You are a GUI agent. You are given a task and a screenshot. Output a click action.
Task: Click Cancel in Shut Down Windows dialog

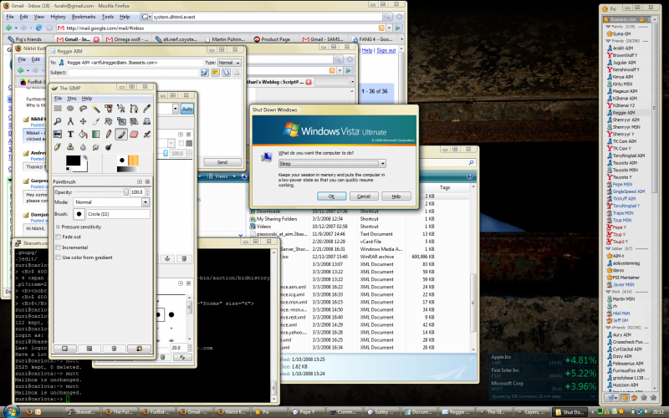pos(364,196)
